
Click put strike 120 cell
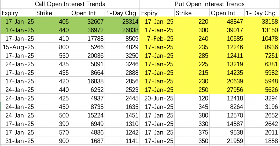click(192, 98)
